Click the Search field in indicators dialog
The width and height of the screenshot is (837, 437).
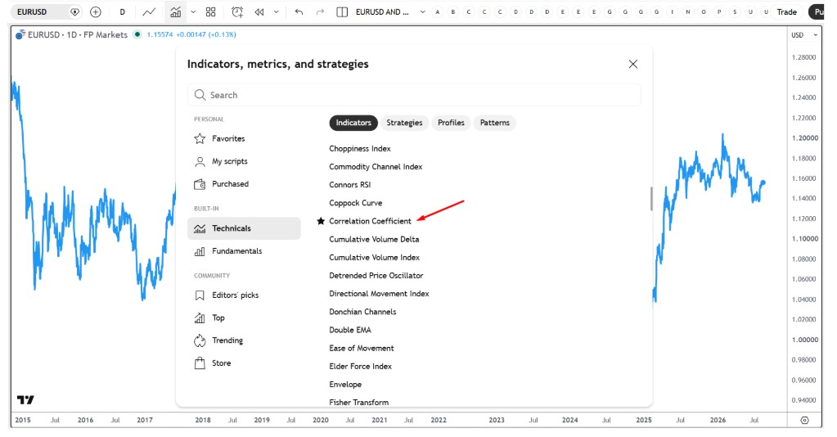pos(414,95)
